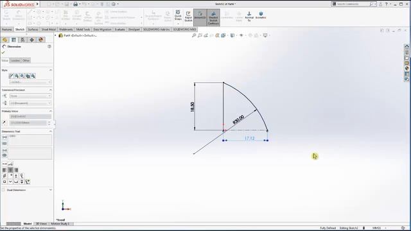This screenshot has width=411, height=231.
Task: Collapse the Tolerance/Precision section
Action: point(50,90)
